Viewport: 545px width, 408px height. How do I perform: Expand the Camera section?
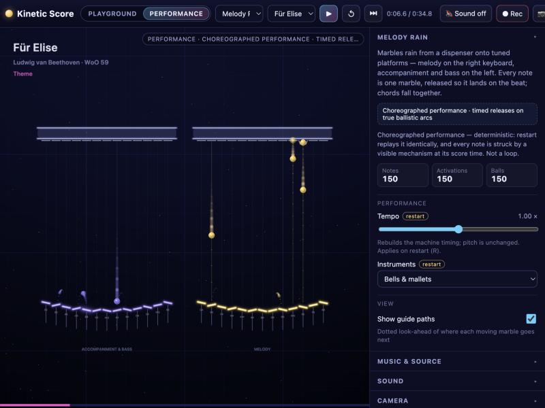[x=457, y=401]
